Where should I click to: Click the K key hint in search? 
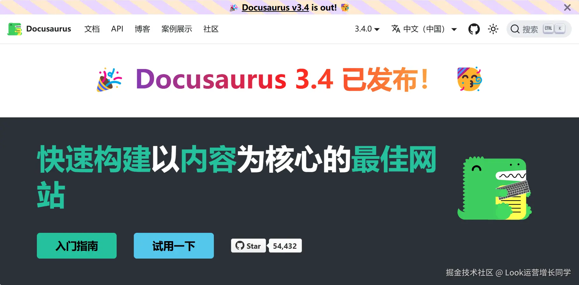coord(560,28)
